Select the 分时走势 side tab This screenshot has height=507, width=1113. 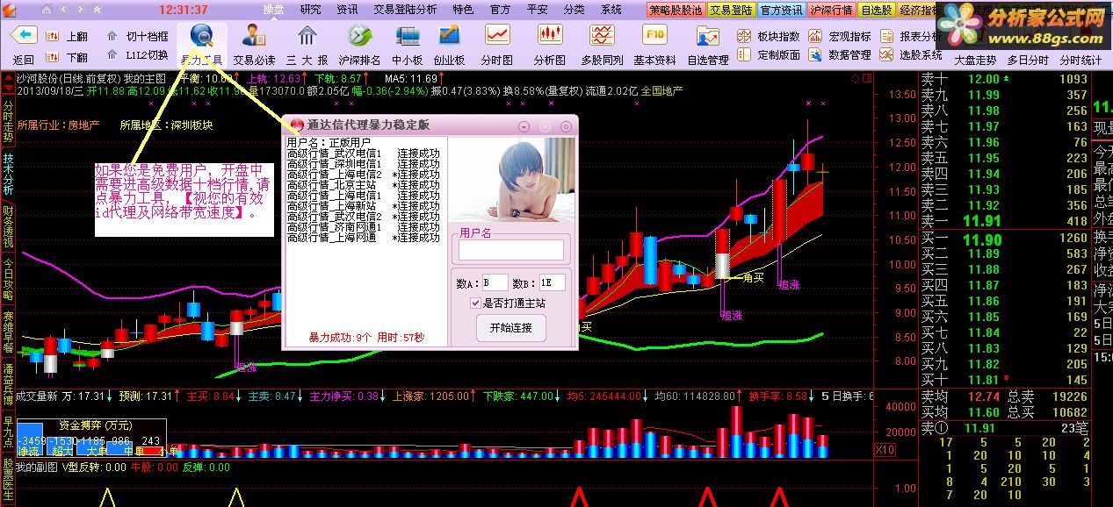(x=8, y=123)
